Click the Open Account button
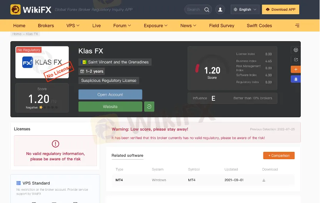Image resolution: width=320 pixels, height=203 pixels. click(x=110, y=95)
